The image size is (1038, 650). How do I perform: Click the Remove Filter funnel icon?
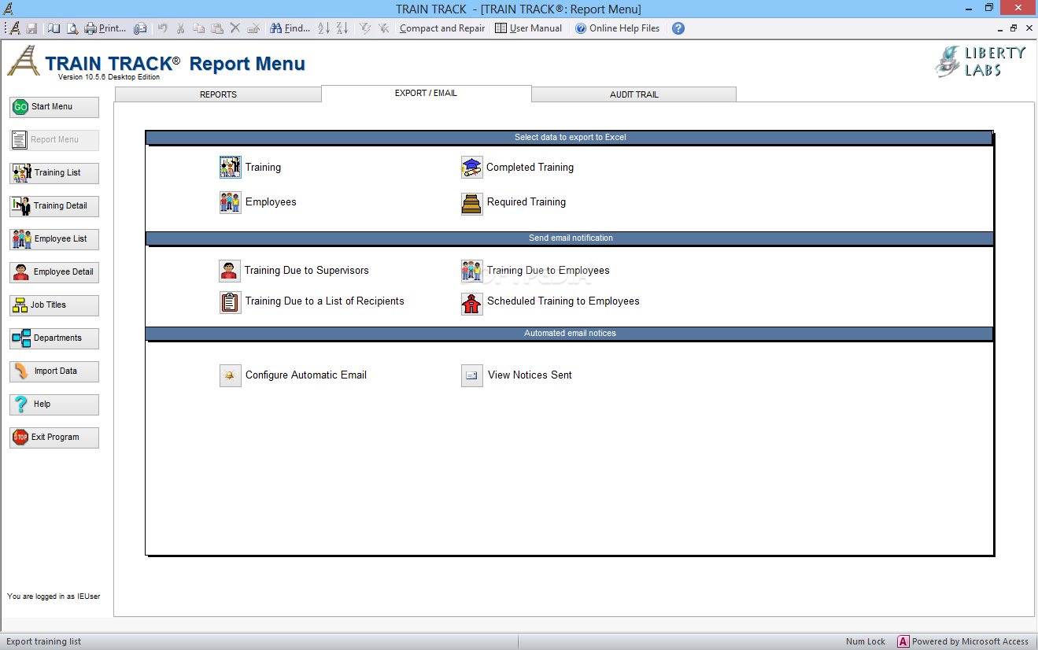383,28
